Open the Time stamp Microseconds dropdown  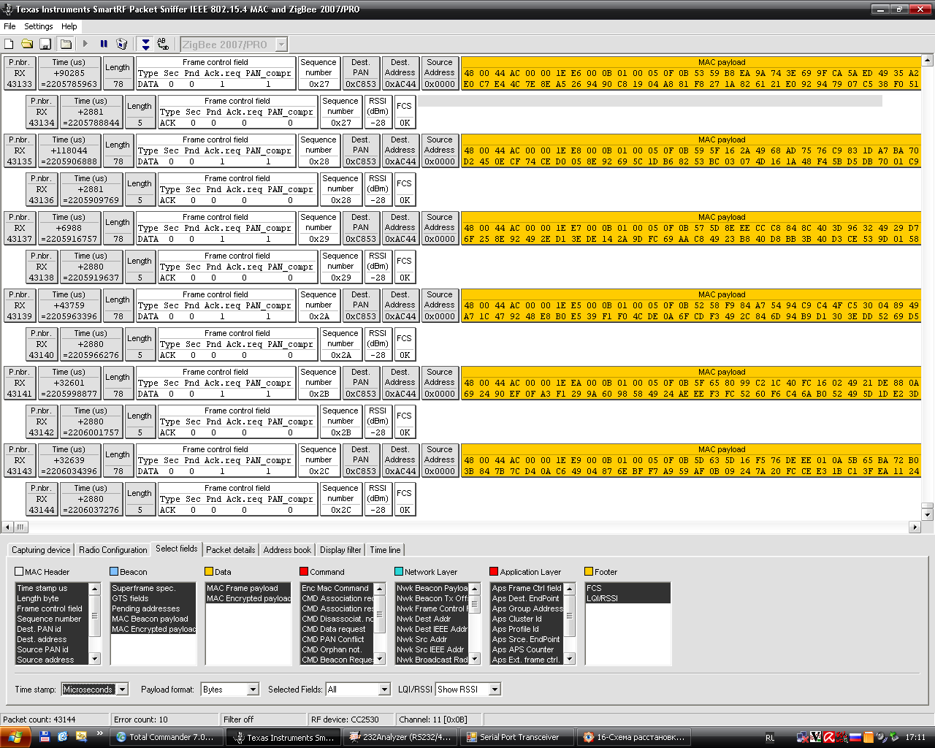122,690
